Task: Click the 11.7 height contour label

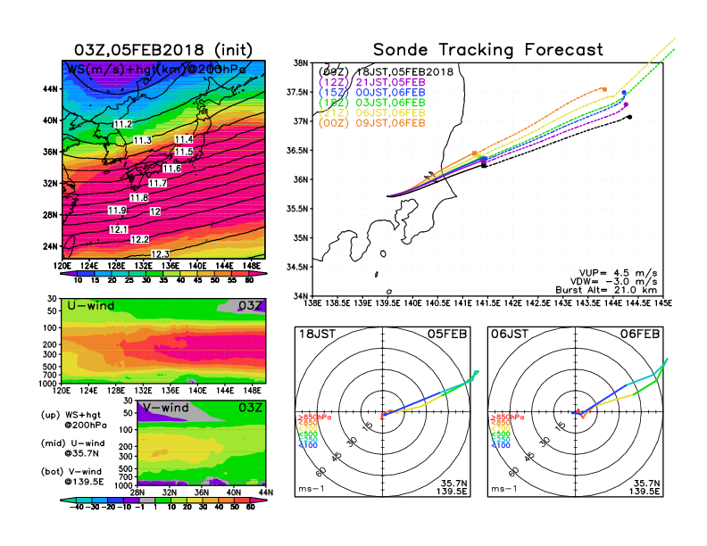Action: pos(157,183)
